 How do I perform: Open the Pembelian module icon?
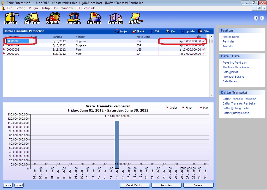[74, 18]
